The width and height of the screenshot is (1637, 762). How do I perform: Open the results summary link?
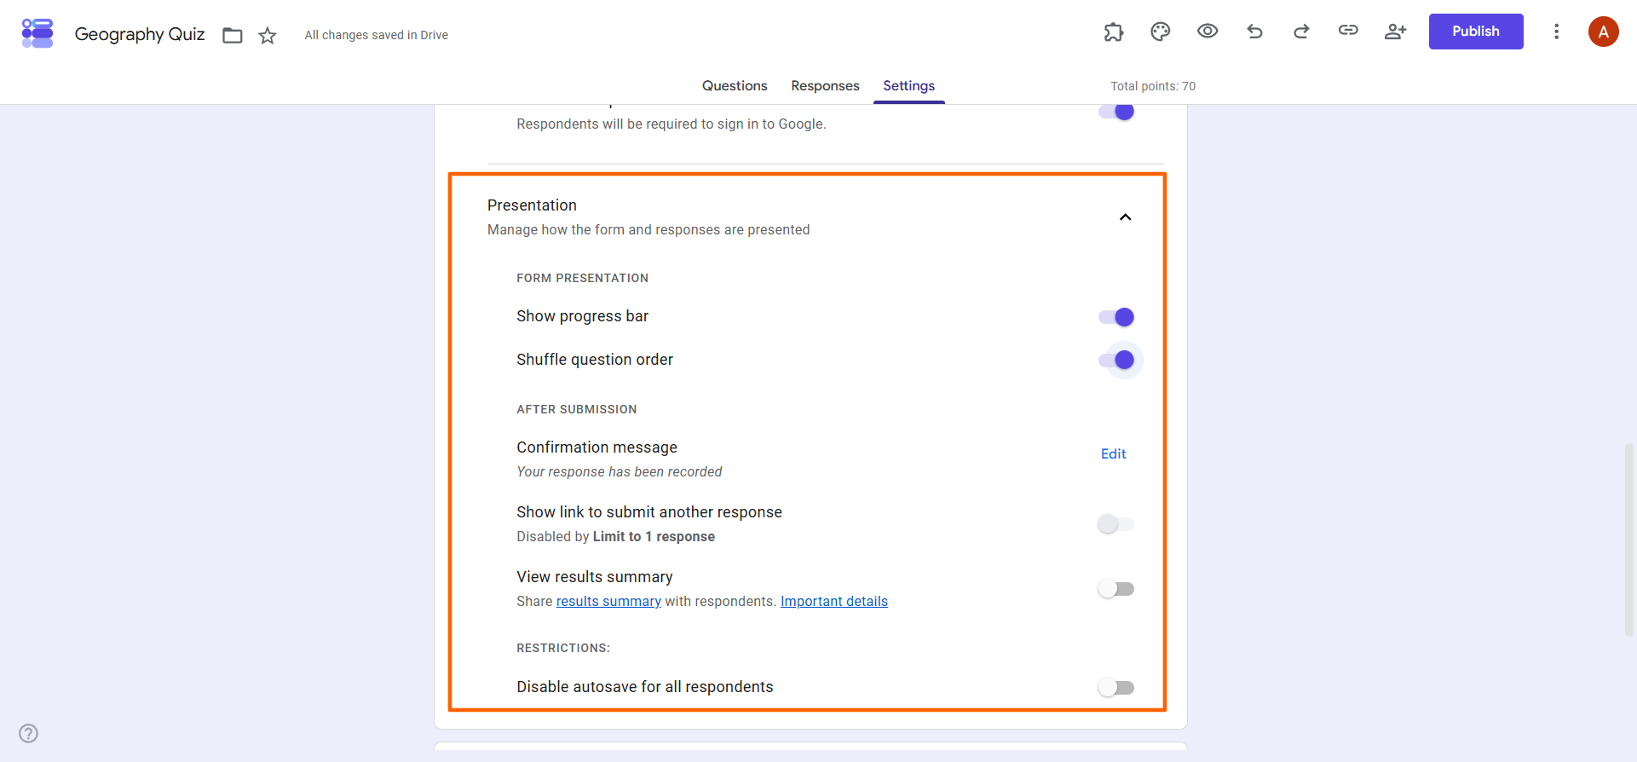(608, 602)
